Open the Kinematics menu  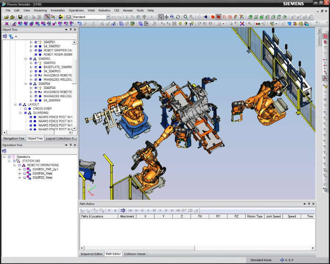[x=58, y=10]
